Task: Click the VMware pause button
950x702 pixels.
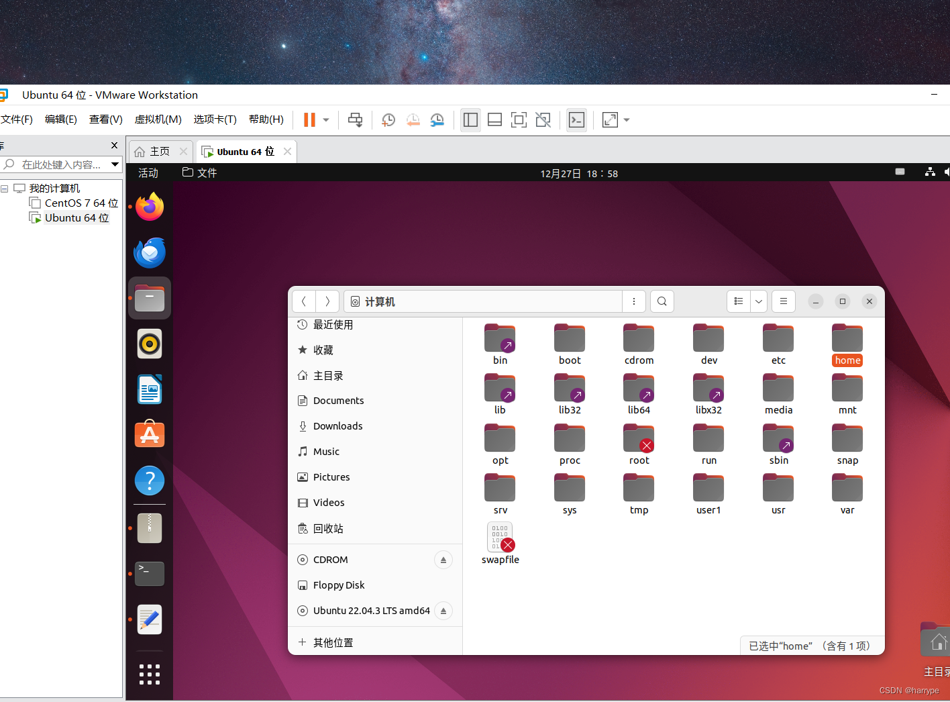Action: pyautogui.click(x=309, y=120)
